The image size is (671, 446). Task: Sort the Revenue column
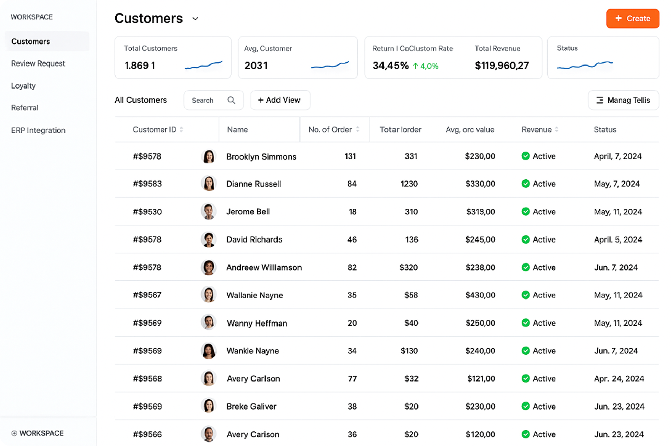[x=556, y=130]
